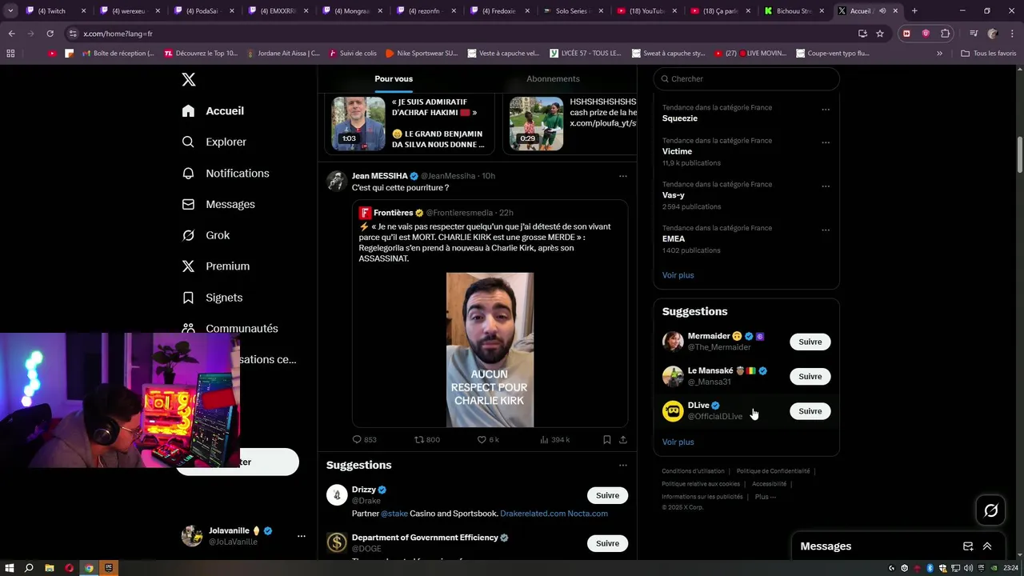Viewport: 1024px width, 576px height.
Task: Open the Squeezie trend
Action: tap(680, 118)
